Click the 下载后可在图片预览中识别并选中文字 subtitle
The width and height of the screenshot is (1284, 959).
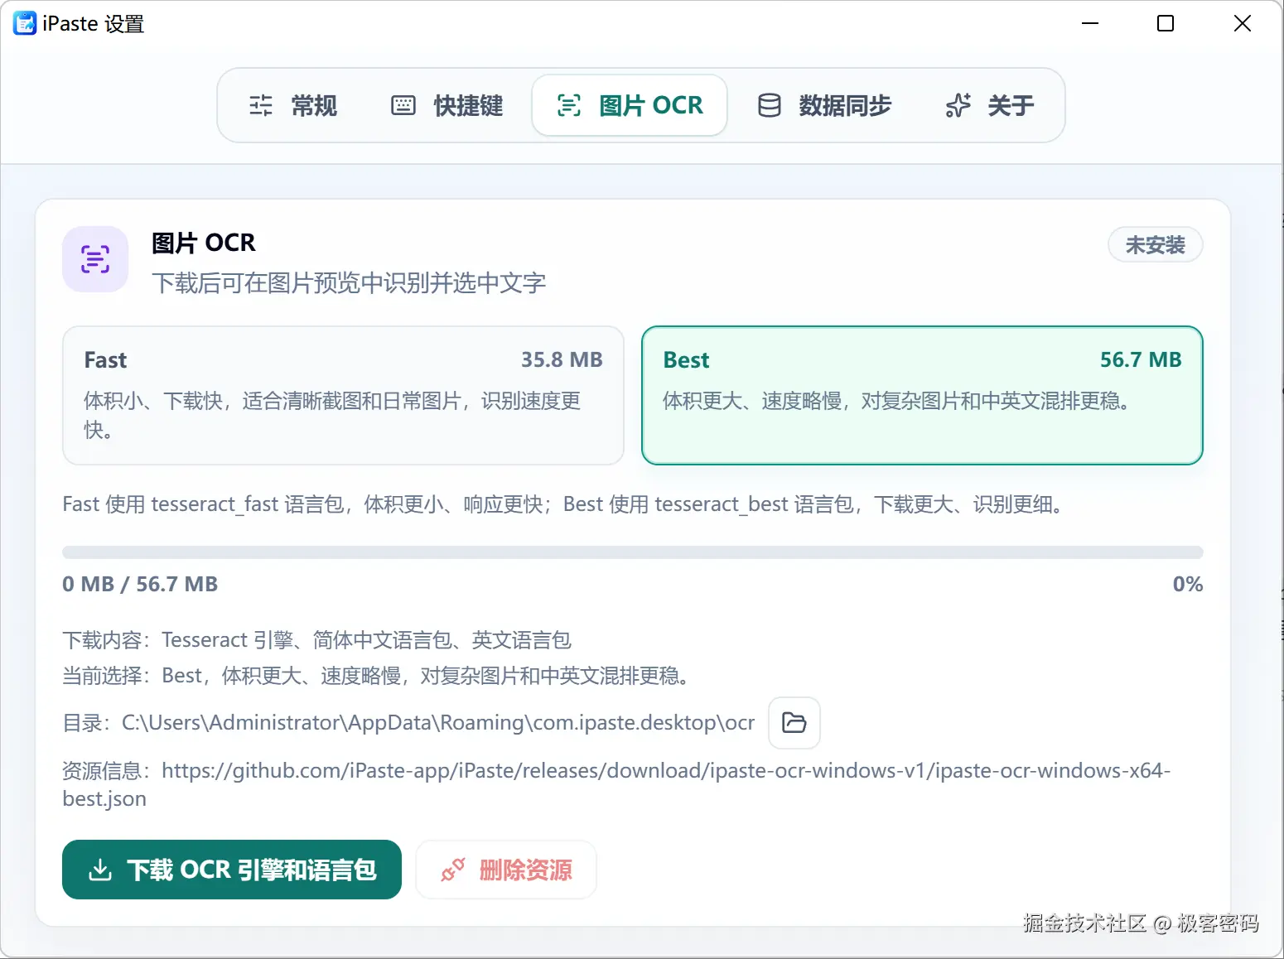click(x=349, y=283)
